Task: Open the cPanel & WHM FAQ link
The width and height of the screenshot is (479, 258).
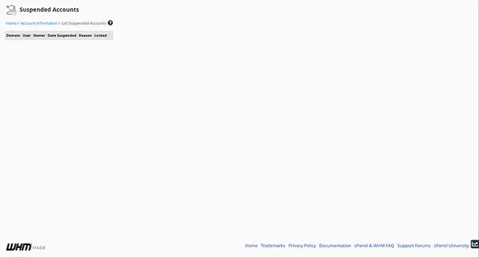Action: click(x=374, y=246)
